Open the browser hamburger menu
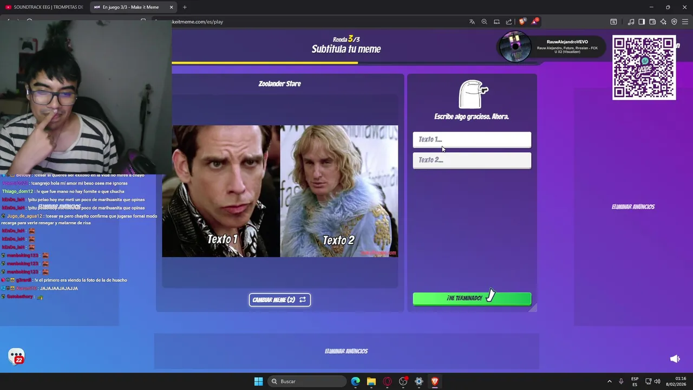 pyautogui.click(x=685, y=22)
